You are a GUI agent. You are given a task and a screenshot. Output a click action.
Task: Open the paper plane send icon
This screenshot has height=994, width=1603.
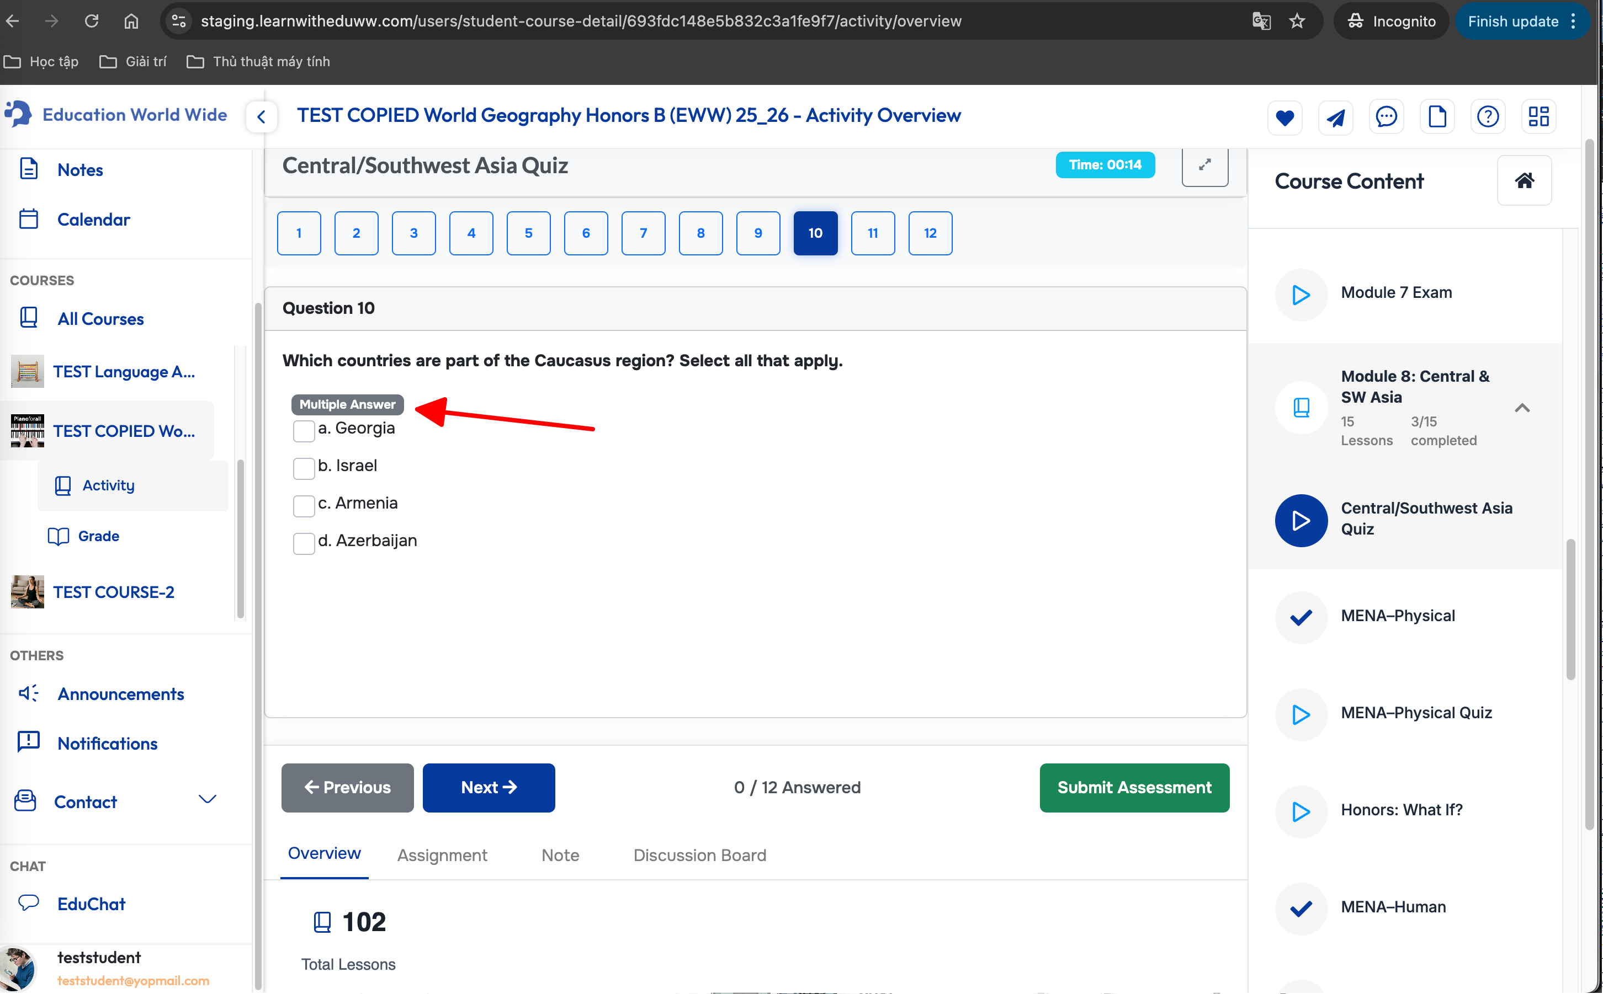(x=1335, y=117)
